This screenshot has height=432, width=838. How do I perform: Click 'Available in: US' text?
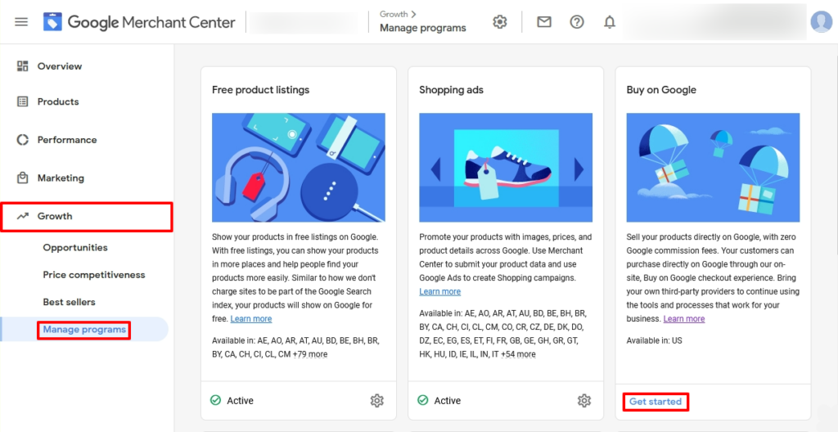click(654, 340)
